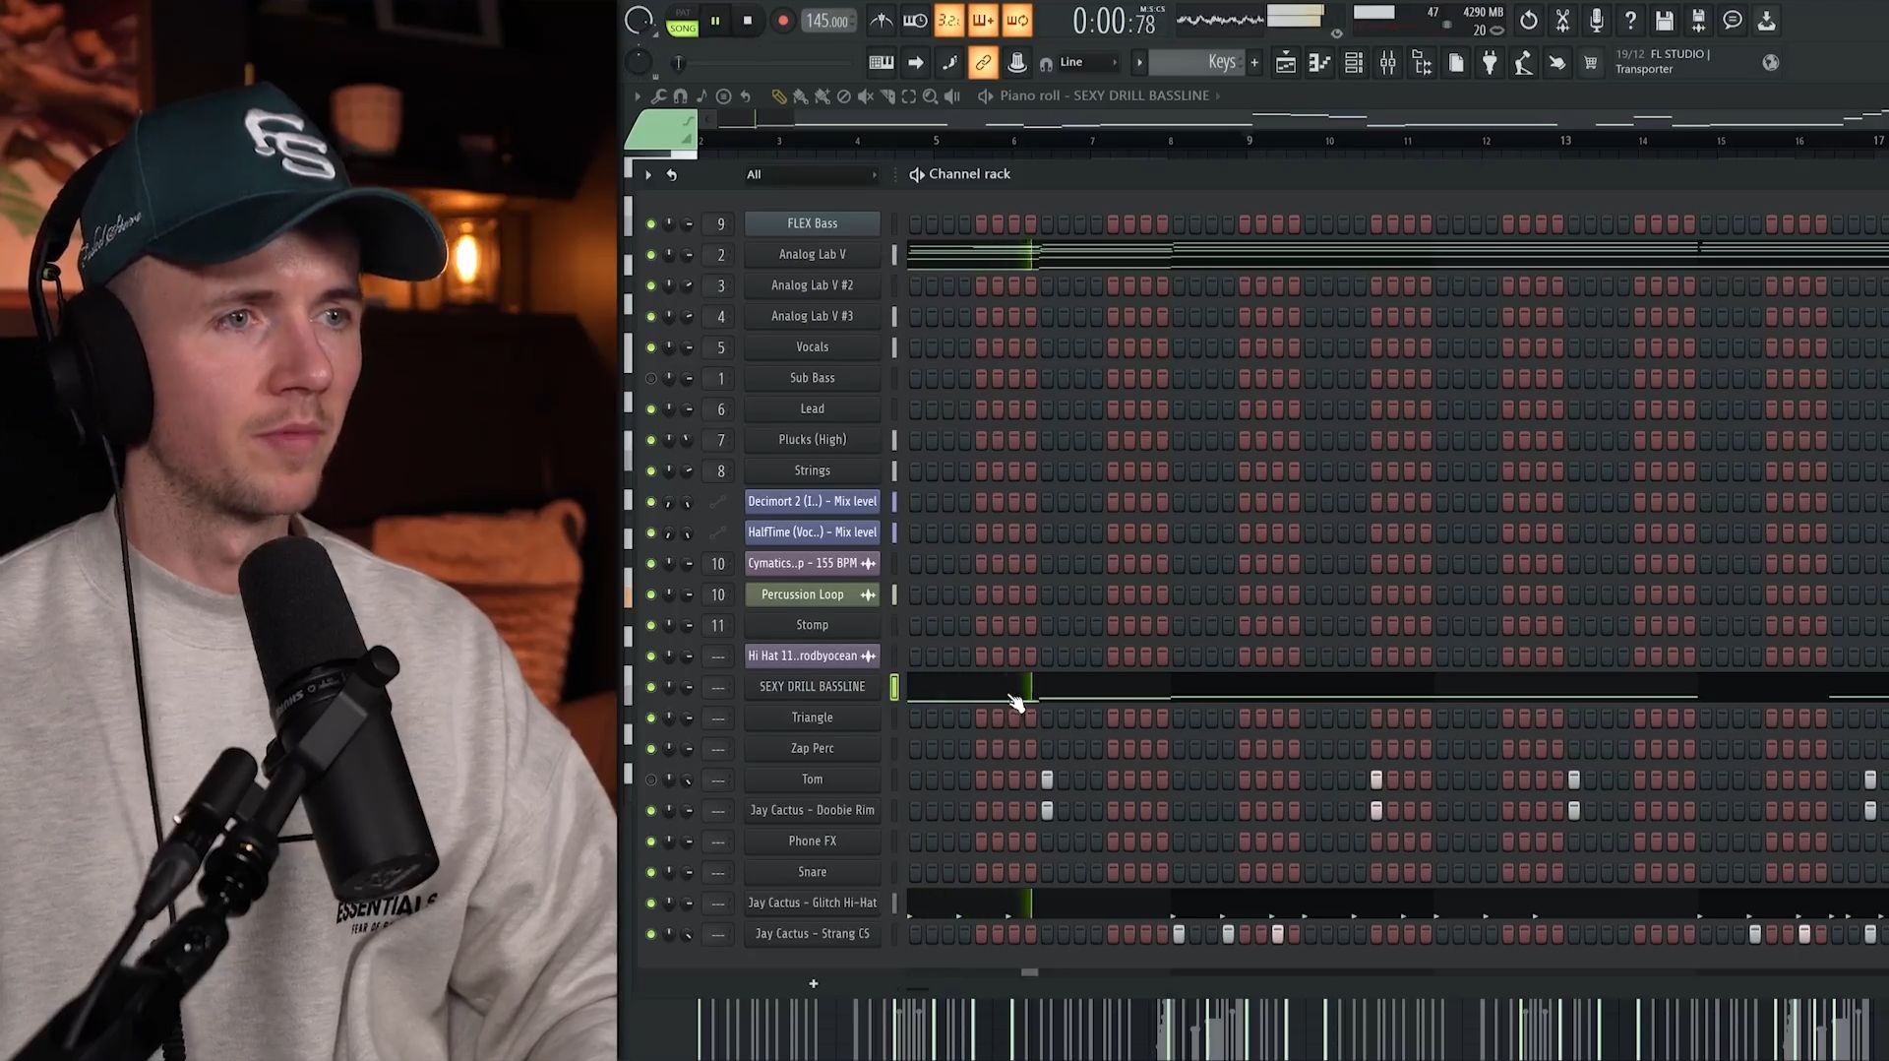This screenshot has width=1889, height=1061.
Task: Toggle loop recording button
Action: (x=1017, y=21)
